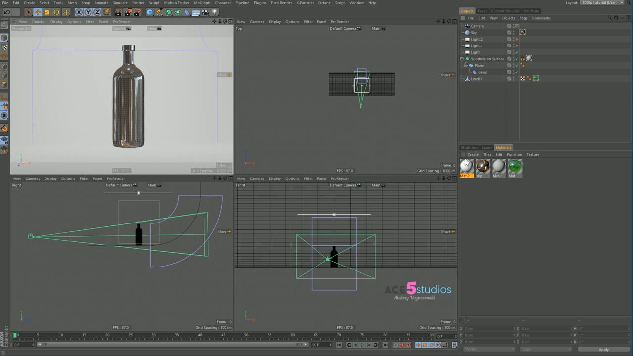Click the Camera object toolbar icon

pos(205,12)
